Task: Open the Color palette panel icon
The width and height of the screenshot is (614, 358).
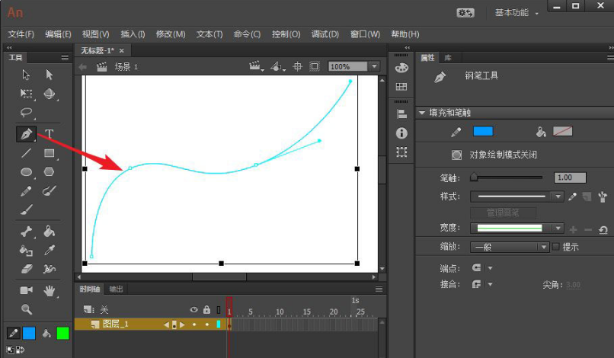Action: (401, 68)
